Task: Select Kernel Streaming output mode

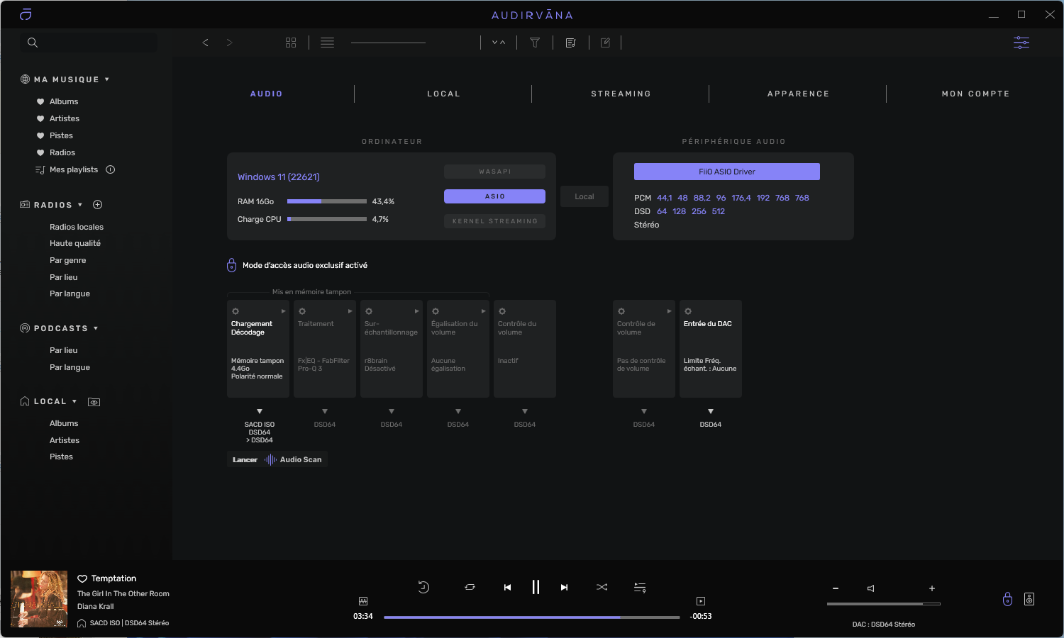Action: pos(494,221)
